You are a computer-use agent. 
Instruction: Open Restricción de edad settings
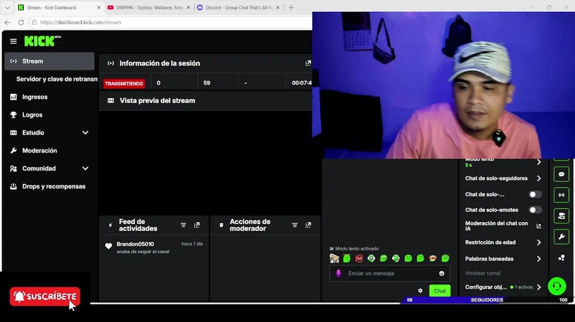(503, 242)
